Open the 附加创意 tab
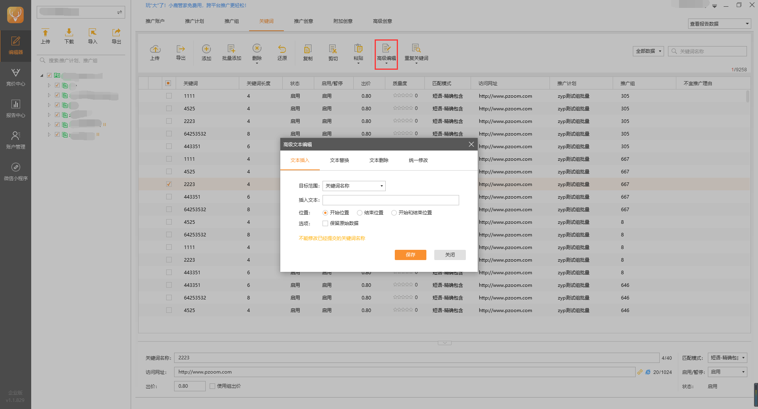 (x=343, y=21)
